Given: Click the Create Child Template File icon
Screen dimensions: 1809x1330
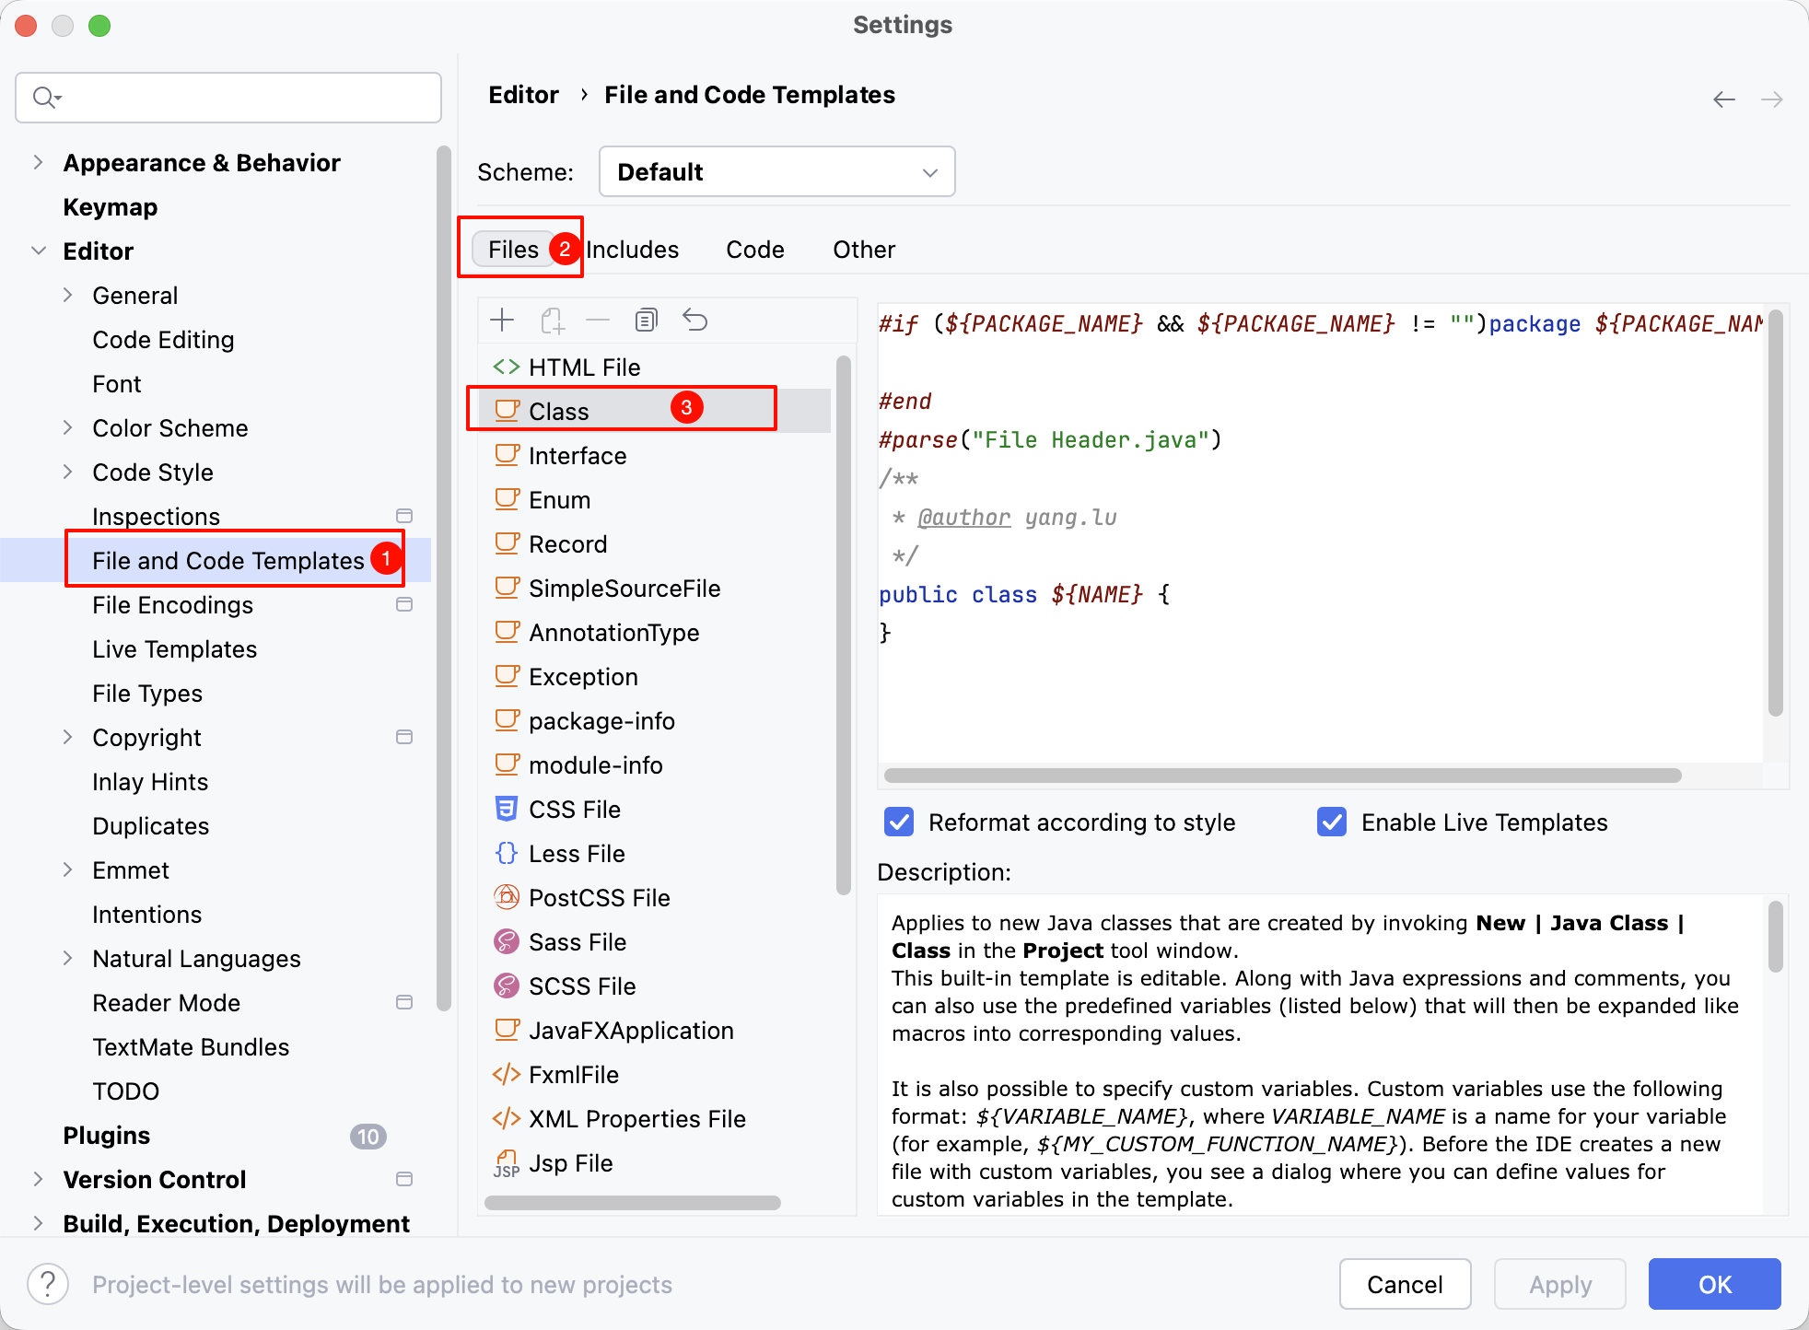Looking at the screenshot, I should (552, 321).
